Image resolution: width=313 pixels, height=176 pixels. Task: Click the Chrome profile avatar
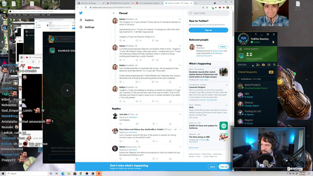(228, 7)
